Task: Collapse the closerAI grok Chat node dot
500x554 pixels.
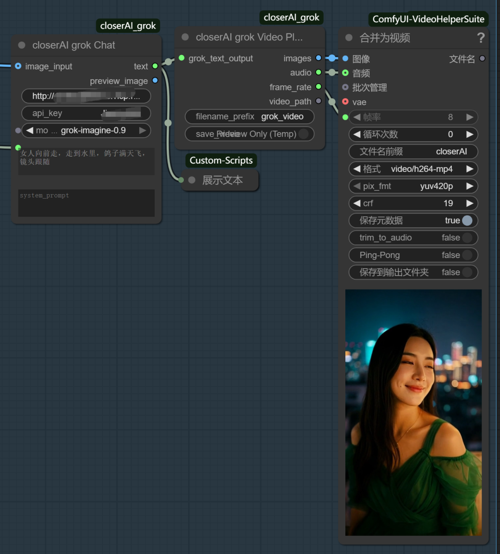Action: tap(22, 45)
